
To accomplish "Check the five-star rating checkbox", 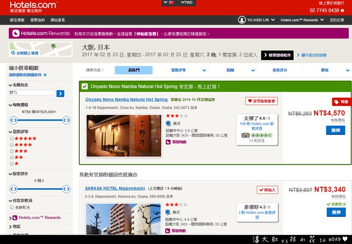I will click(12, 138).
